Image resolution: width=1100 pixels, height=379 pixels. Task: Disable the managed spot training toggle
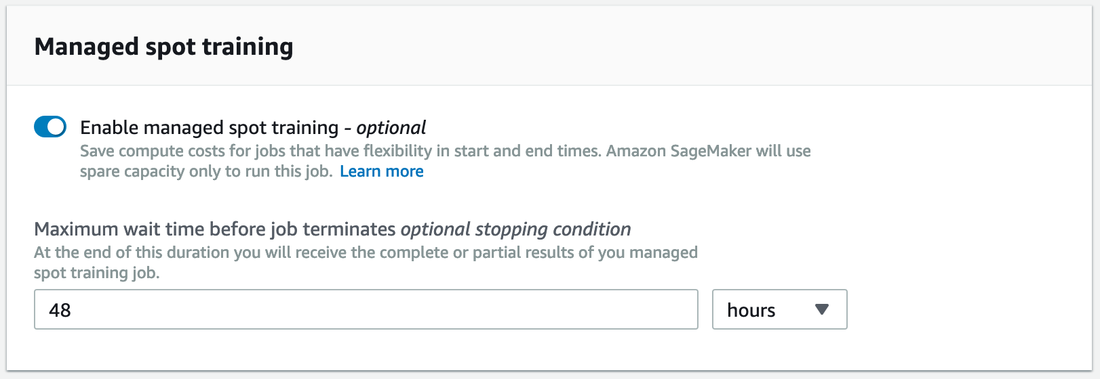(50, 127)
